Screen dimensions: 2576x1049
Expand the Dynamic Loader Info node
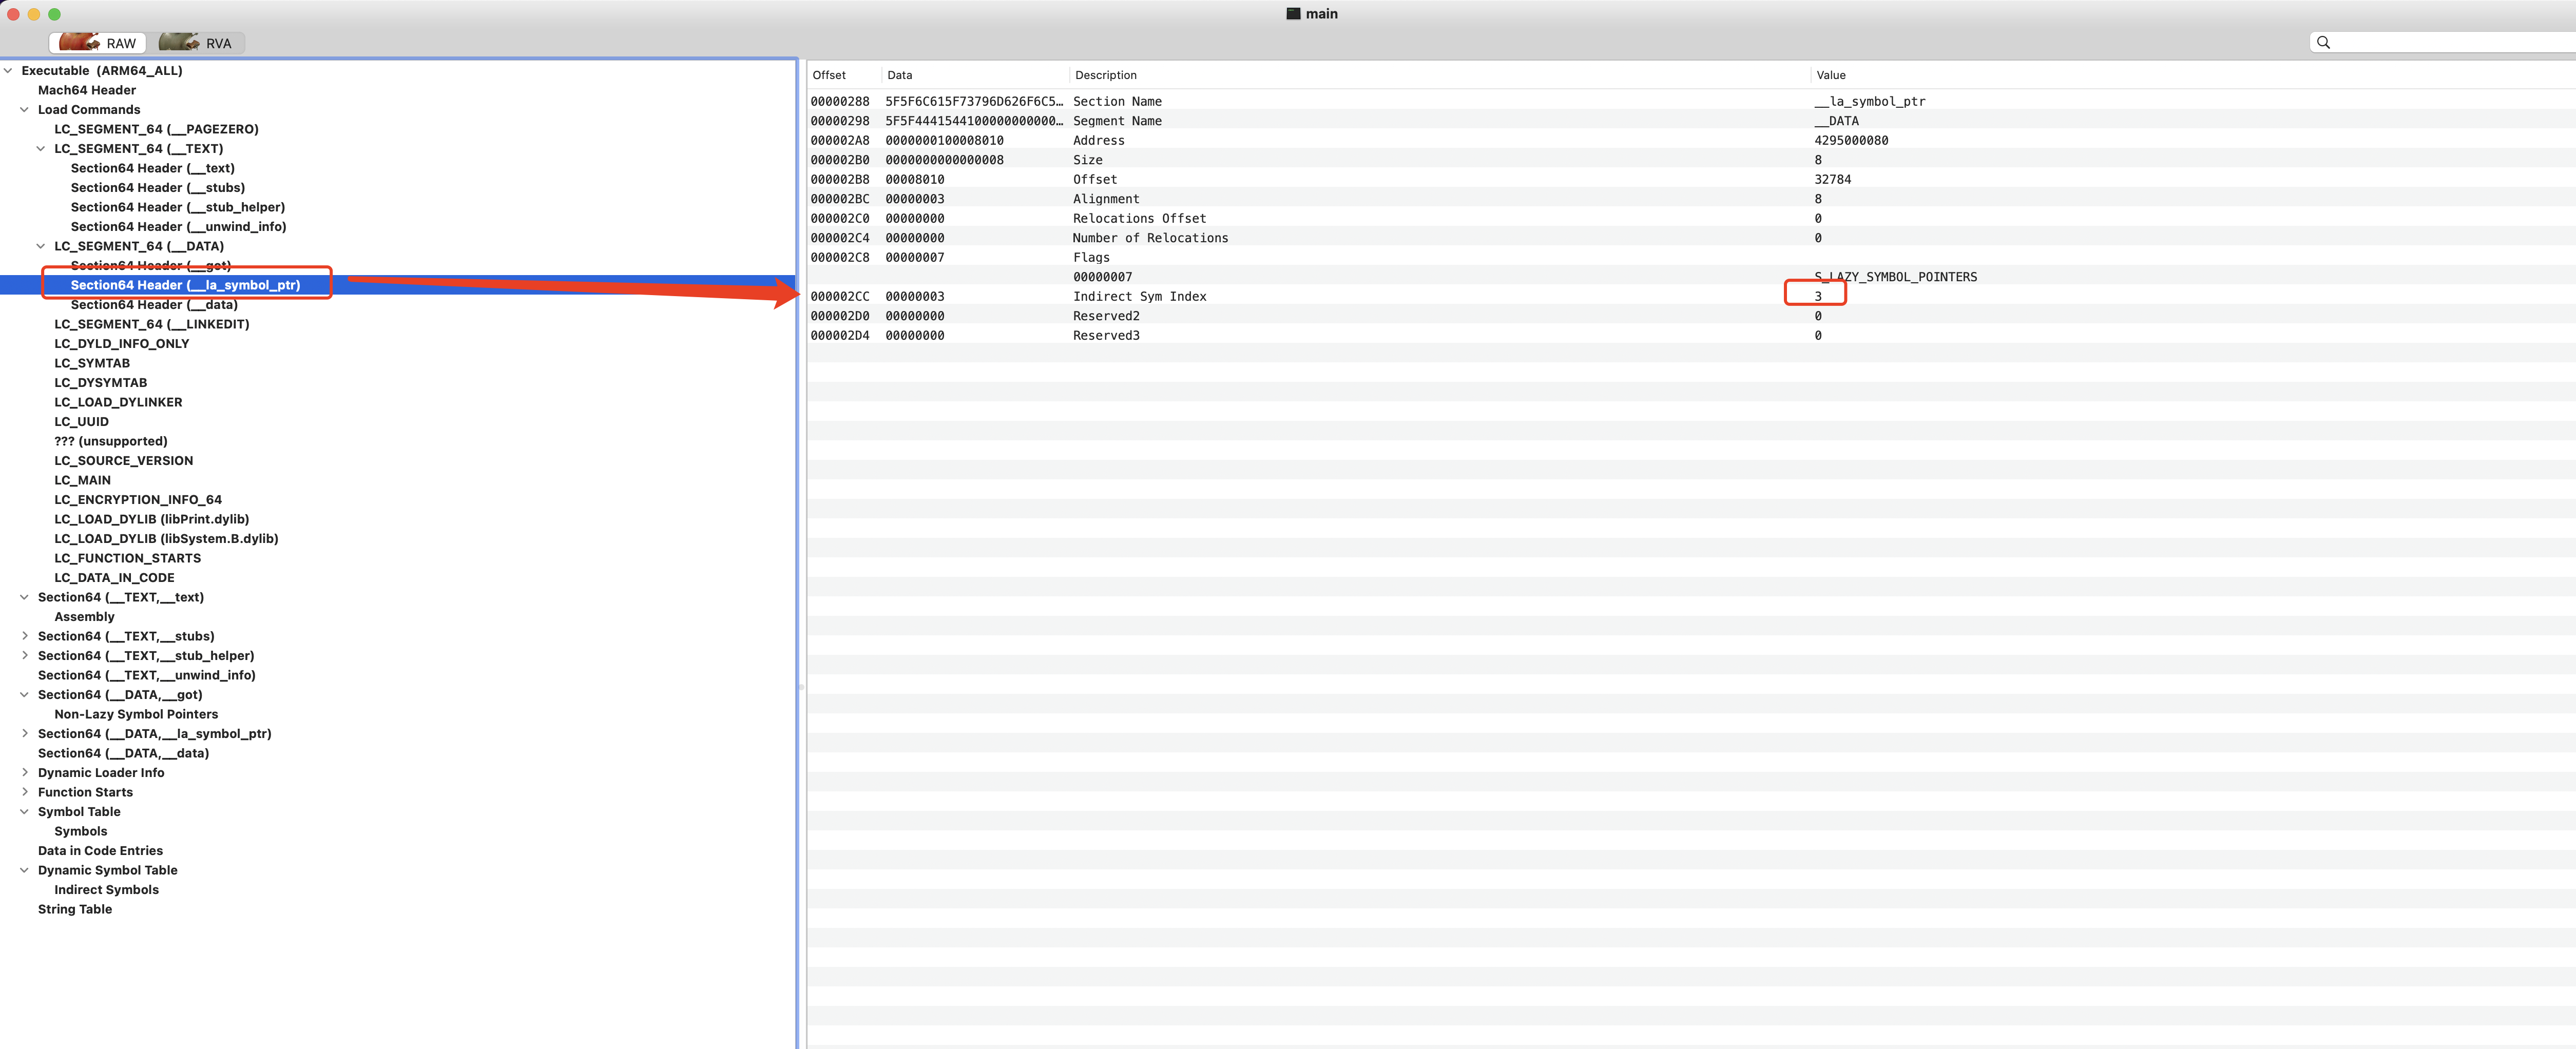click(x=25, y=773)
